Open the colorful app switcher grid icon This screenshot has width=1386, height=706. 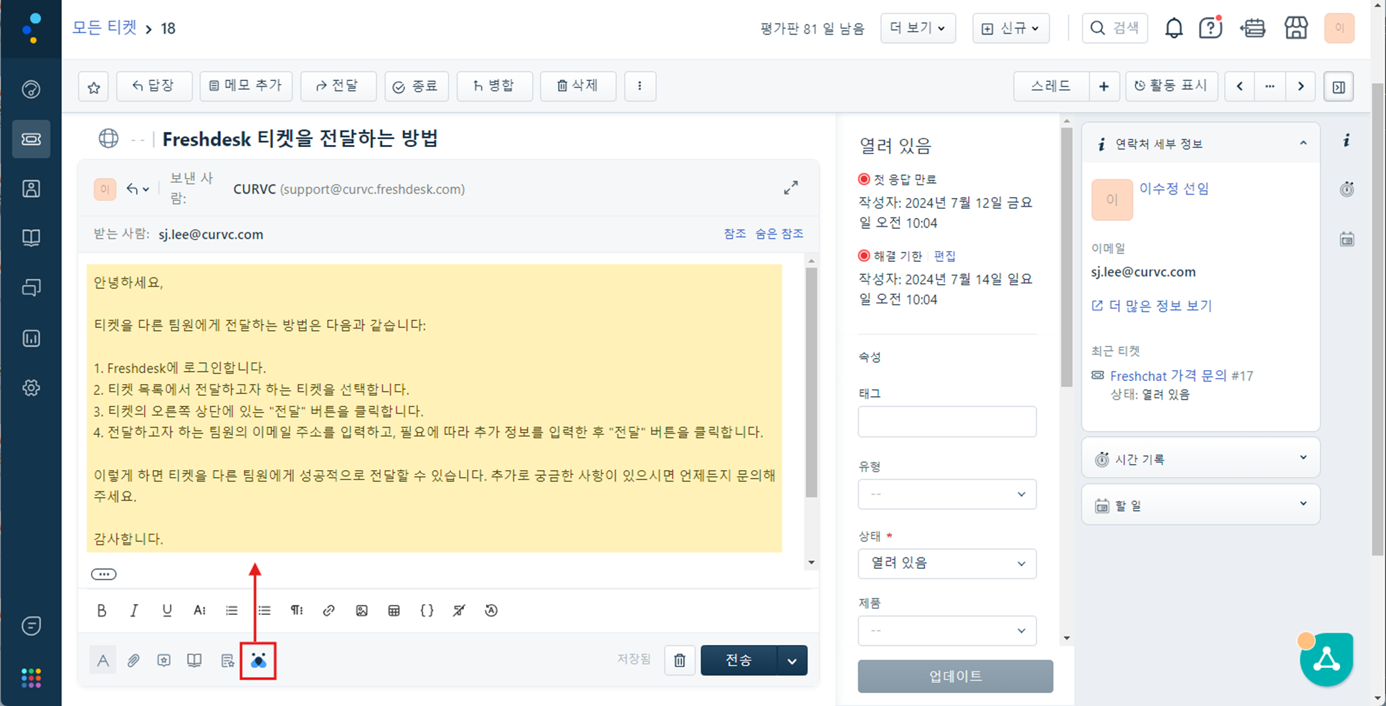click(31, 678)
